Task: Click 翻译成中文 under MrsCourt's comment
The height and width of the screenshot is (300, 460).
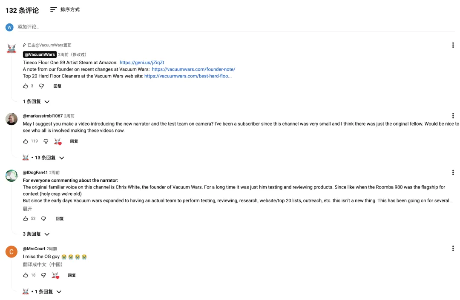Action: [43, 264]
